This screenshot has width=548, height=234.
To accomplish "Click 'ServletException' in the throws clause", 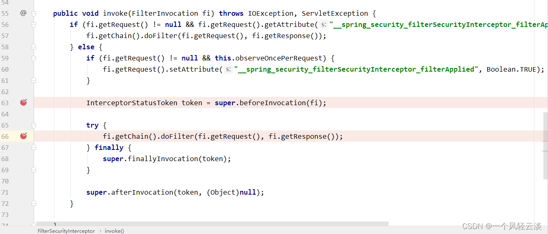I will point(335,14).
